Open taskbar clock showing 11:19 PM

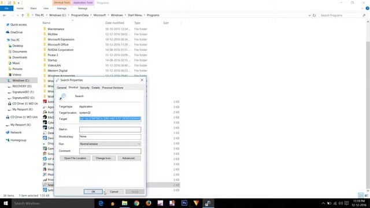point(359,203)
